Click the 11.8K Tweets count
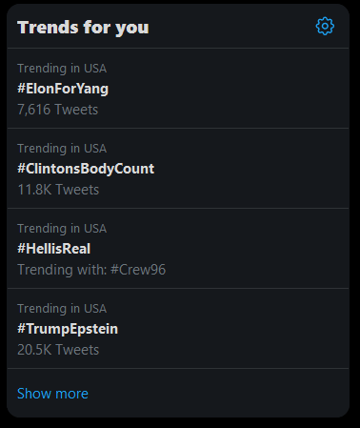 point(58,190)
